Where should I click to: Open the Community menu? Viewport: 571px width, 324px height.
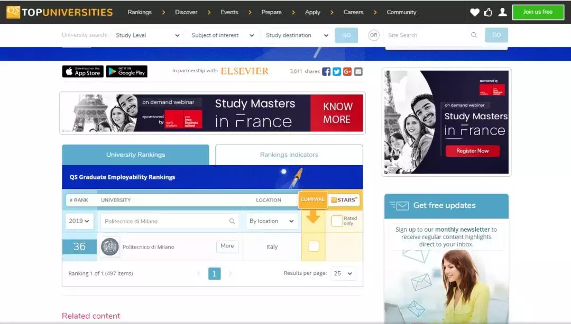[x=401, y=12]
